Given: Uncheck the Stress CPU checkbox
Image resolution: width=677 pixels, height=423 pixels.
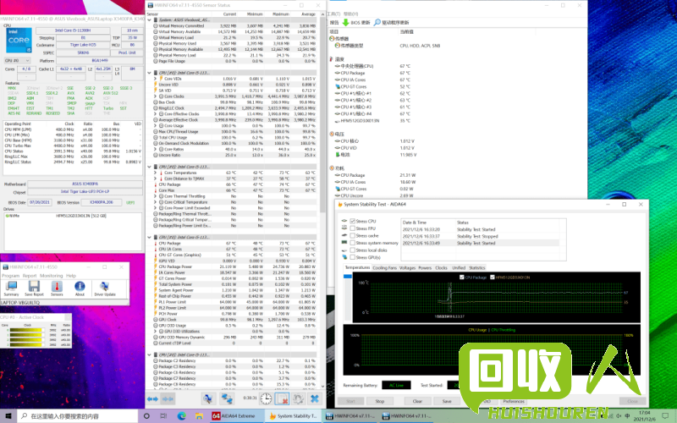Looking at the screenshot, I should (353, 221).
